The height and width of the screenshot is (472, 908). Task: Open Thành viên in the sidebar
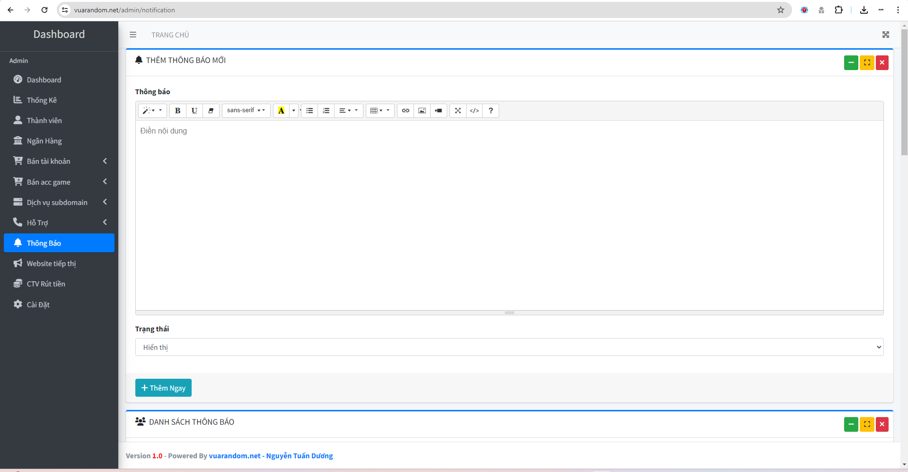click(44, 121)
